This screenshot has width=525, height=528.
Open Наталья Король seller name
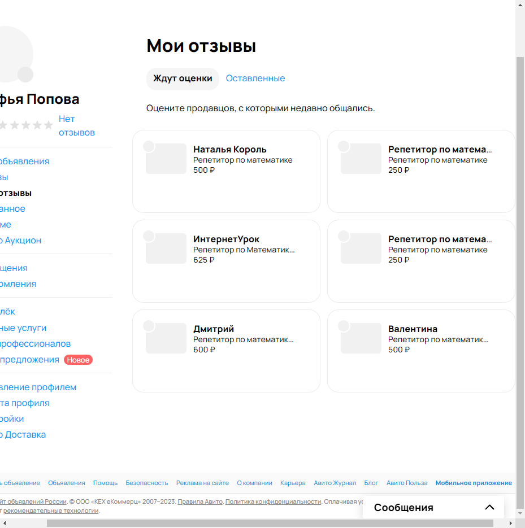coord(230,149)
